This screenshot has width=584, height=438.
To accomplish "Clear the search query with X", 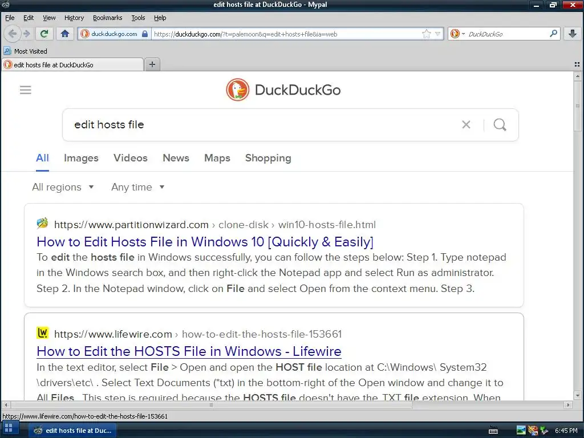I will 466,125.
